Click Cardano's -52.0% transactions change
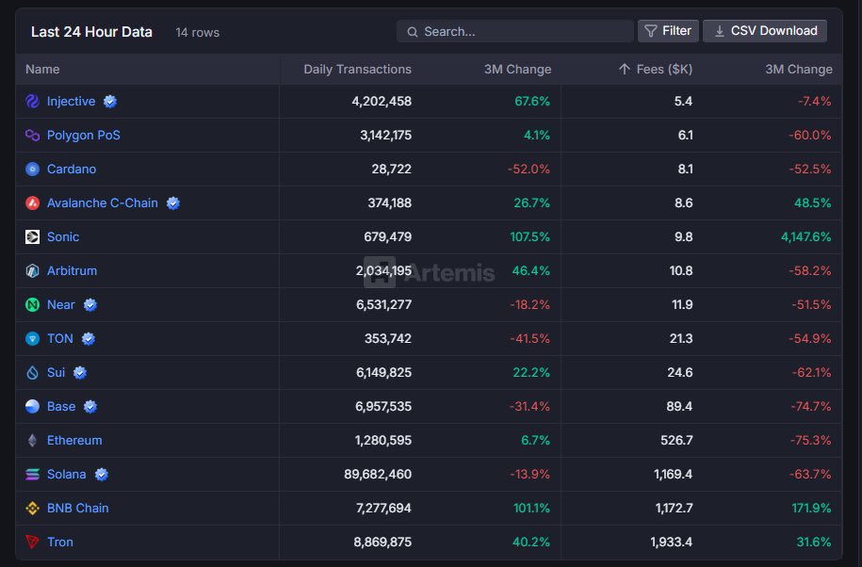Viewport: 862px width, 567px height. tap(529, 170)
